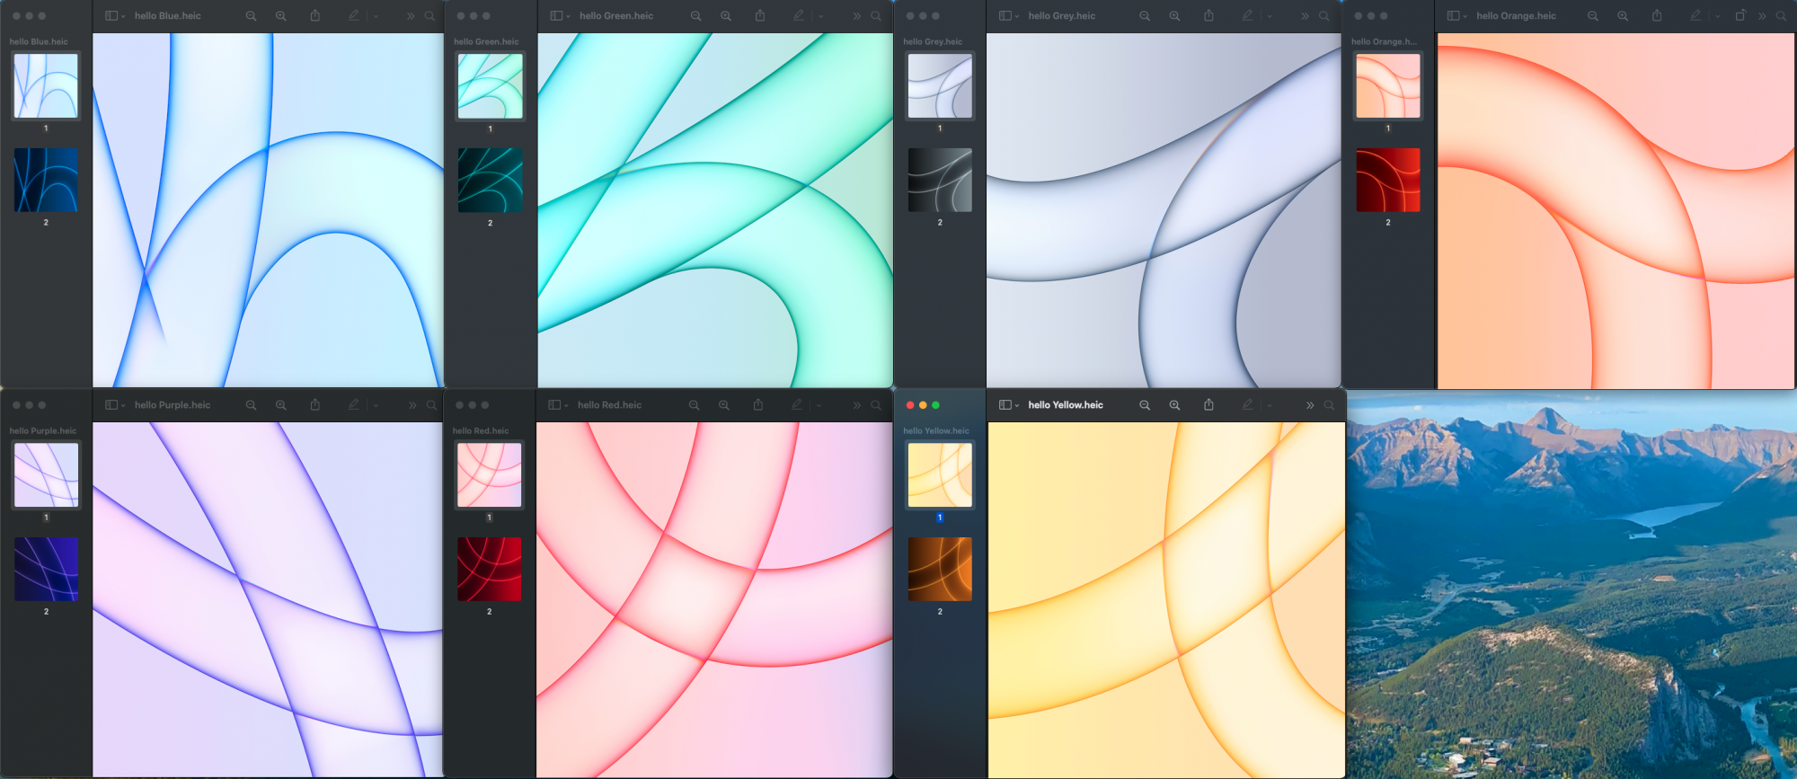Open sidebar view menu in hello Yellow.heic window
Viewport: 1797px width, 779px height.
1008,405
